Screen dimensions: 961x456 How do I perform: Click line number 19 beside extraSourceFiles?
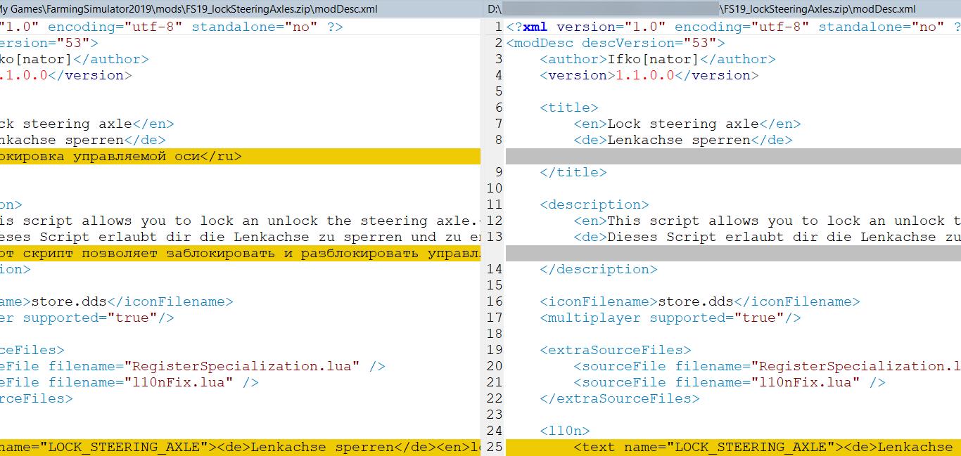point(495,350)
